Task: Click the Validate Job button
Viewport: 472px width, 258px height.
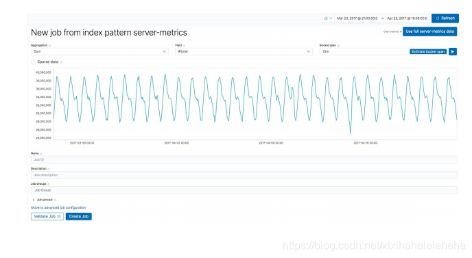Action: click(47, 216)
